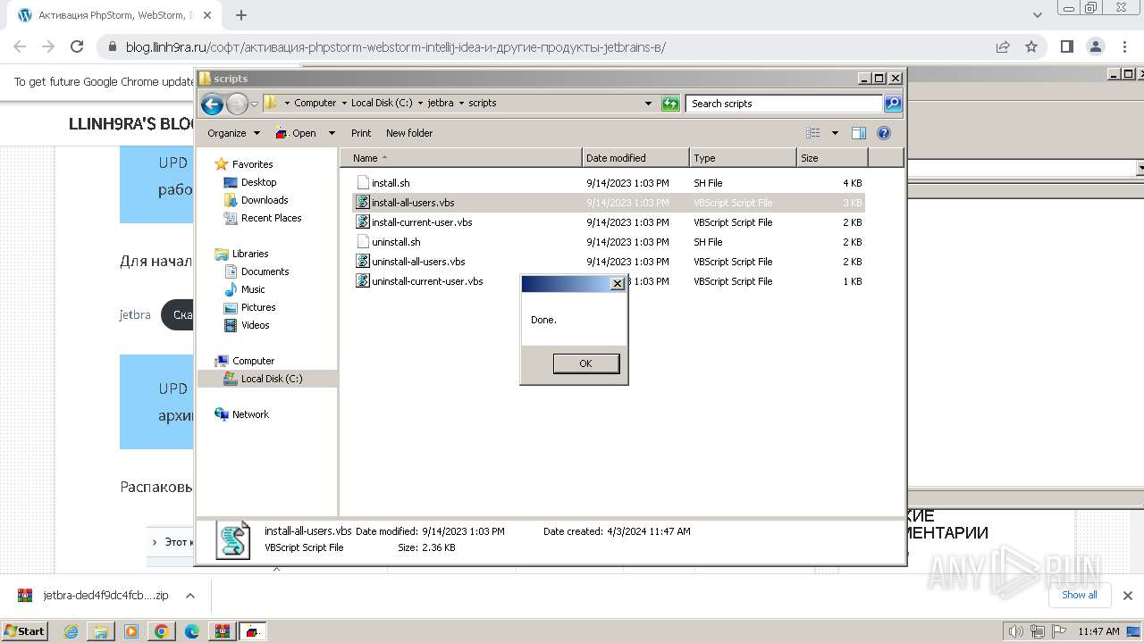The height and width of the screenshot is (643, 1144).
Task: Expand jetbra zip download options chevron
Action: click(189, 596)
